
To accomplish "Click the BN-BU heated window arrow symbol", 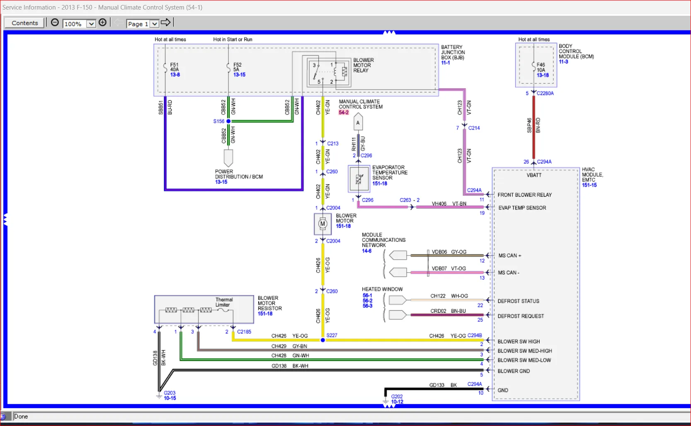I will tap(398, 315).
